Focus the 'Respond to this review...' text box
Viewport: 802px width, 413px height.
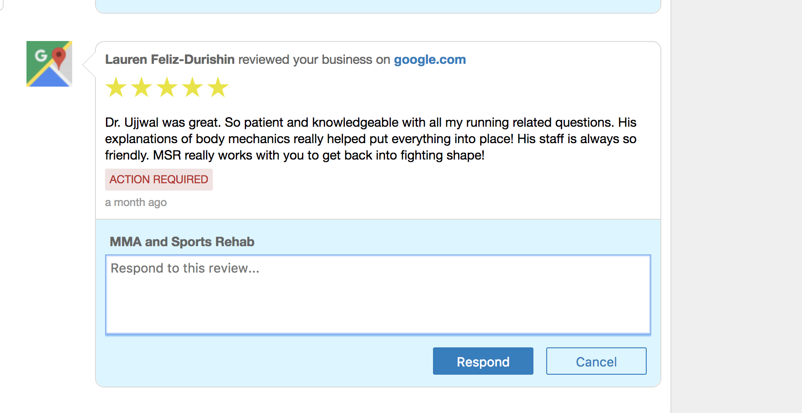378,294
